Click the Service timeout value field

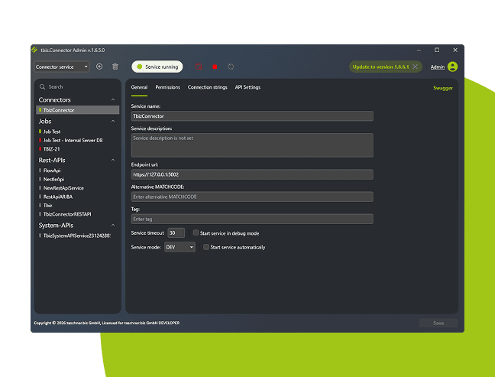176,233
